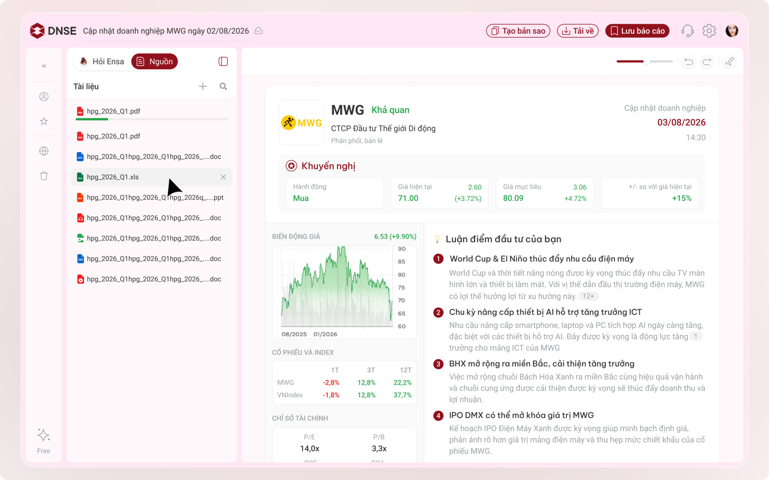Open the headset support icon
Viewport: 769px width, 480px height.
pyautogui.click(x=688, y=31)
